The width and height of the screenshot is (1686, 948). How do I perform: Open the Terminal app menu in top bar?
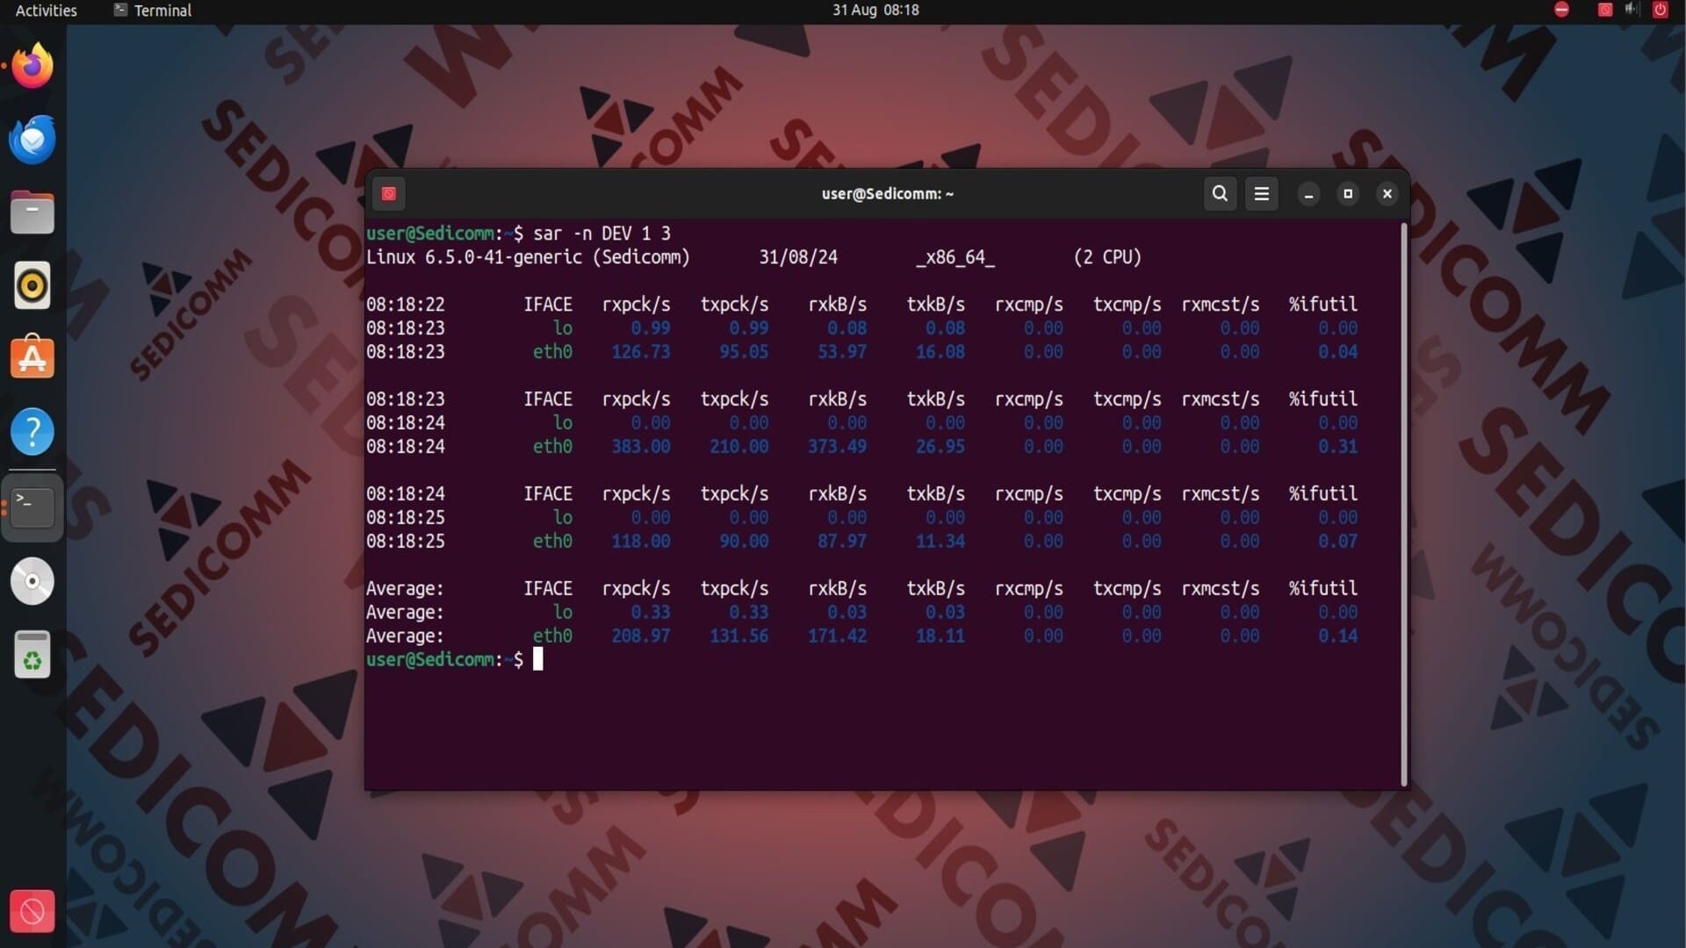click(153, 11)
